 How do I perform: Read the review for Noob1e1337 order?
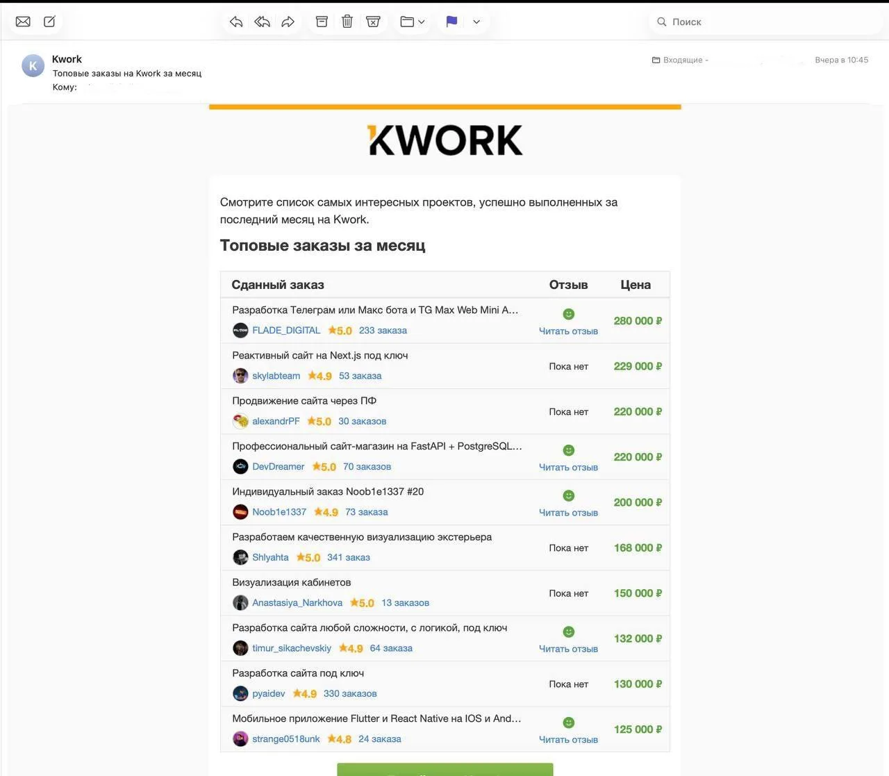pos(568,513)
